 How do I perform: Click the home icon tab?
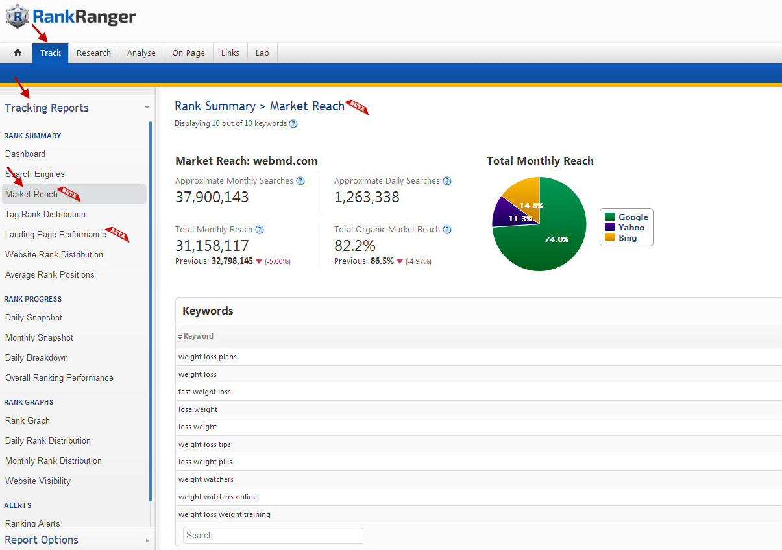click(x=18, y=53)
